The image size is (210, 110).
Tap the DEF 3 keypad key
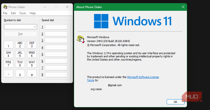pyautogui.click(x=32, y=45)
